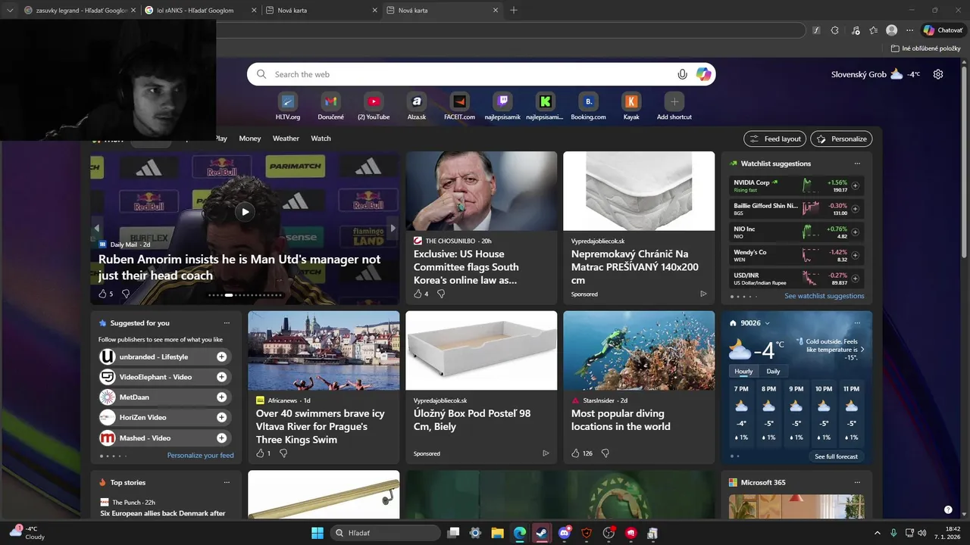Follow MetDaan publisher

point(221,397)
